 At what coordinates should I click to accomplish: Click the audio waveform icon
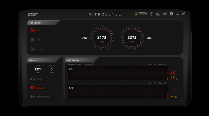(x=165, y=14)
